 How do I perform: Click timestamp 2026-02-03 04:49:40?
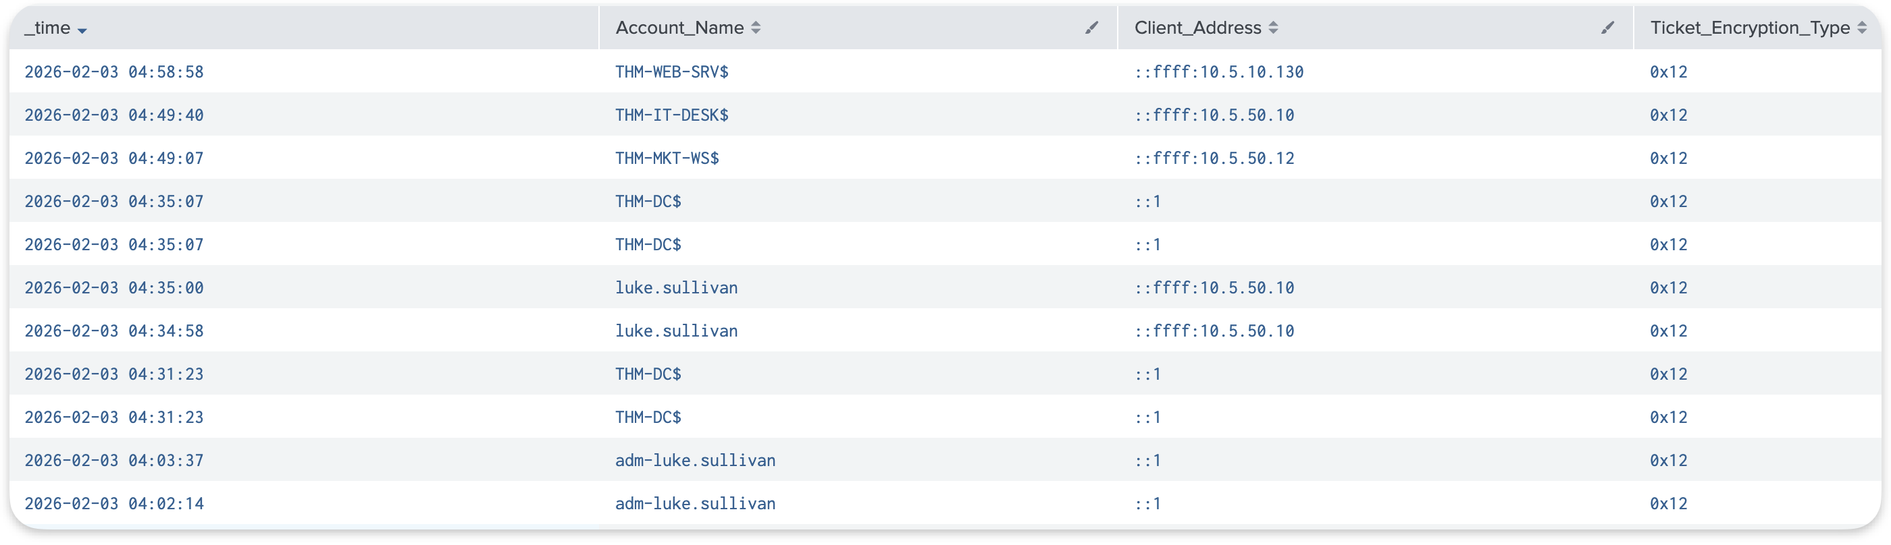pyautogui.click(x=113, y=115)
